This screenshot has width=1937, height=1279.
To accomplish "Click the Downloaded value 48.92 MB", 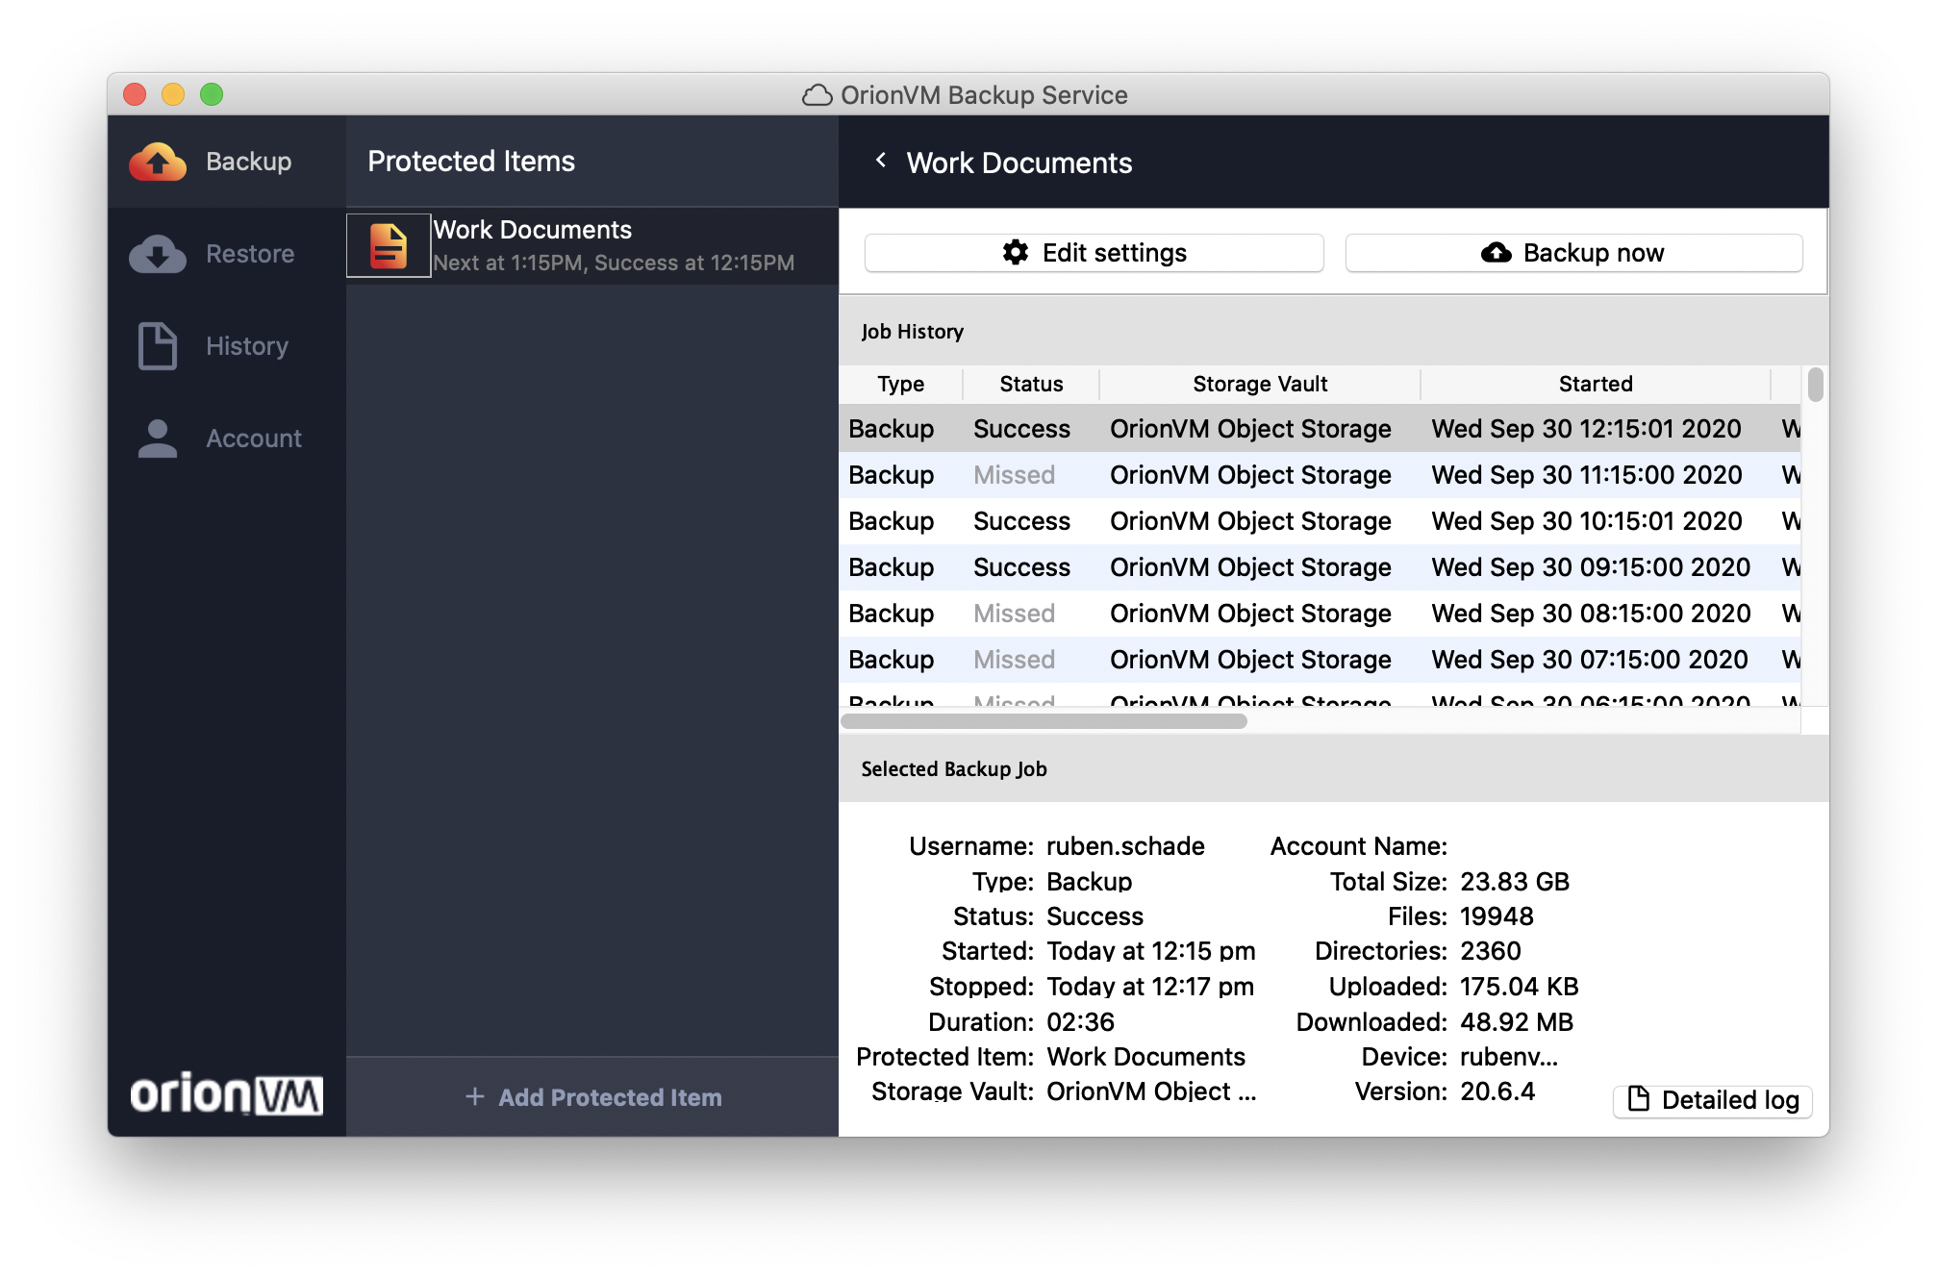I will click(x=1517, y=1022).
